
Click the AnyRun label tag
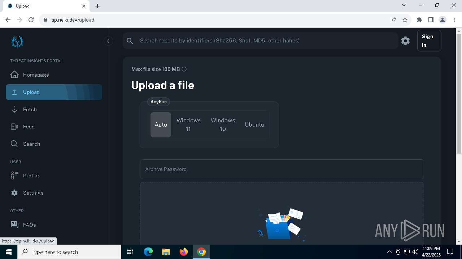158,102
